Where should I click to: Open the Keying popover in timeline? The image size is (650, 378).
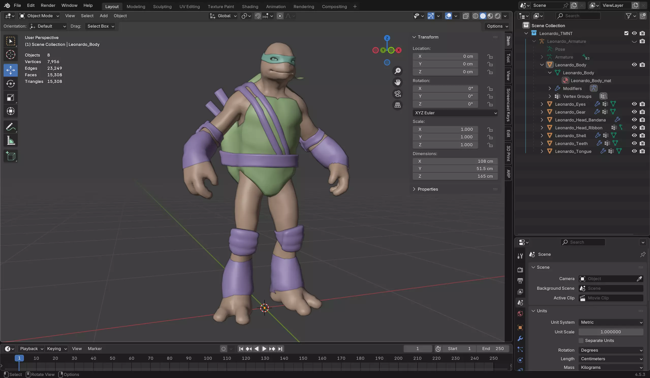pyautogui.click(x=57, y=349)
